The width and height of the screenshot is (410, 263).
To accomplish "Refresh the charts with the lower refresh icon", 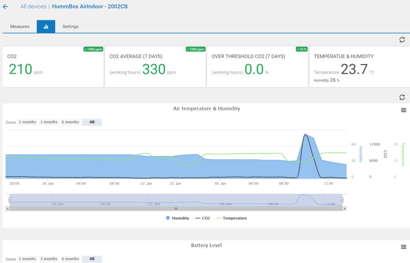I will (402, 97).
